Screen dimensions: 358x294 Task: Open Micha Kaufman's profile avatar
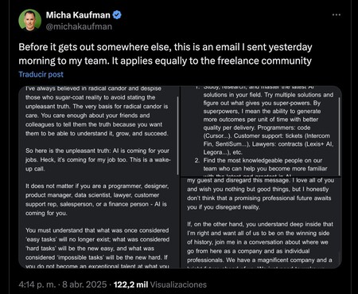click(x=30, y=21)
